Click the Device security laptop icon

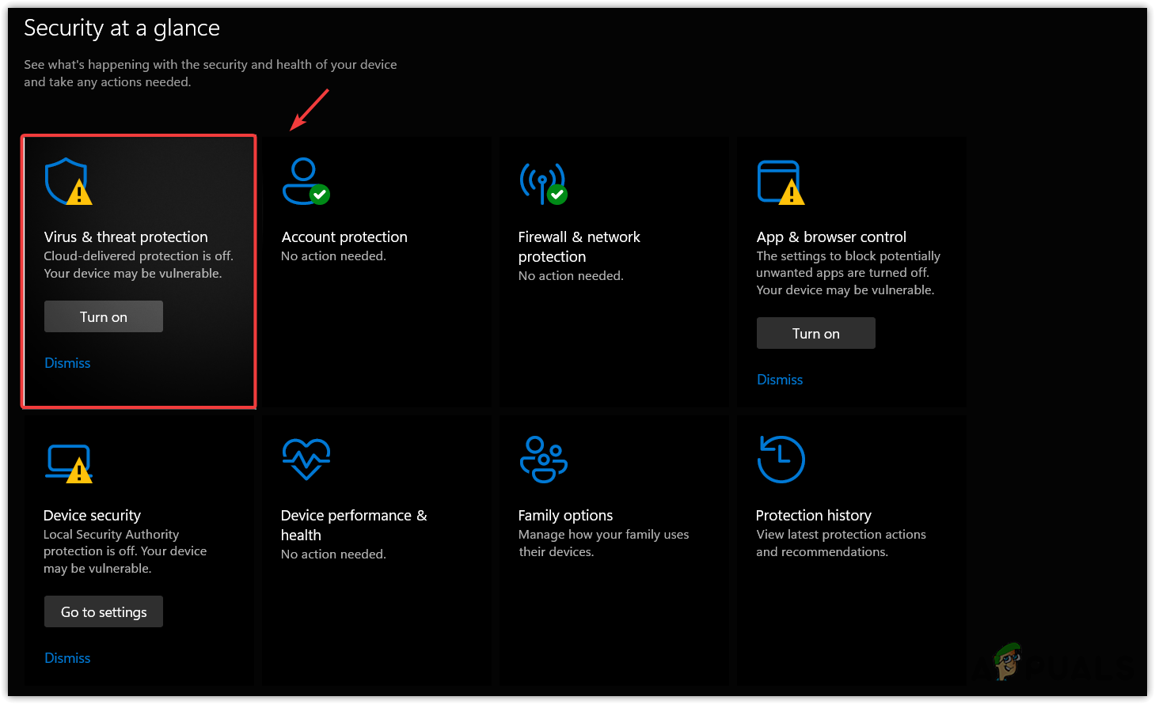point(69,462)
